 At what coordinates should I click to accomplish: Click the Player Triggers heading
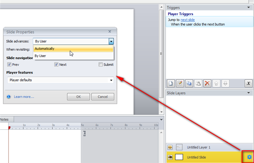181,14
